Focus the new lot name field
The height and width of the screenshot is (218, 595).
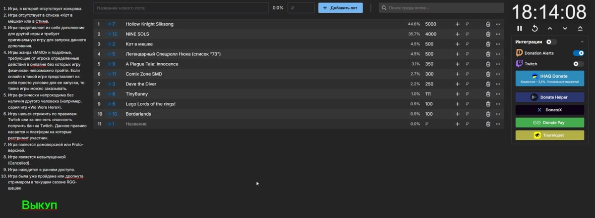[x=181, y=8]
